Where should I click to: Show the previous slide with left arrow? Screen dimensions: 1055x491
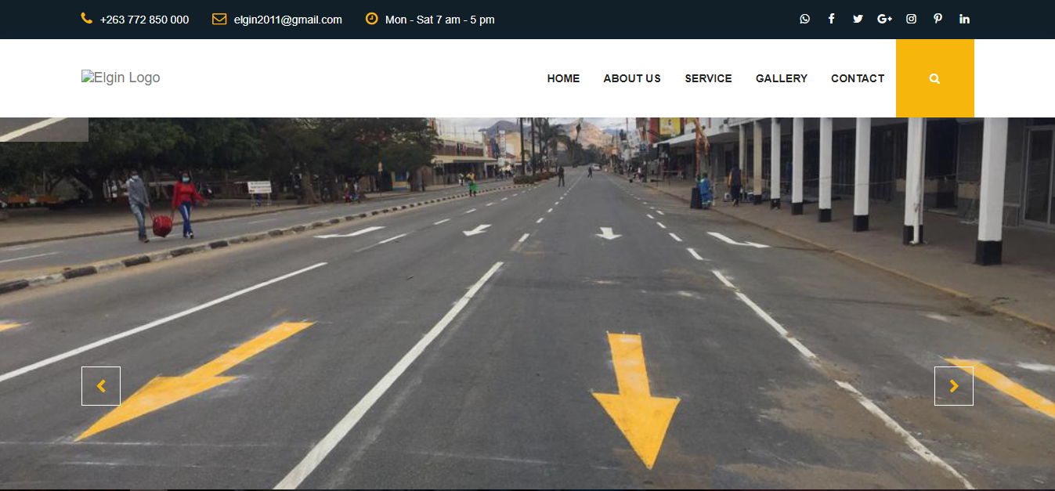101,386
